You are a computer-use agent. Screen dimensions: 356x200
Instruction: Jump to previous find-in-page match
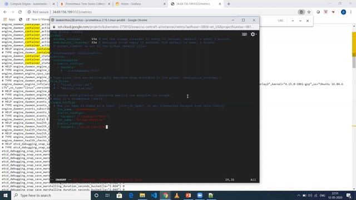tap(293, 21)
